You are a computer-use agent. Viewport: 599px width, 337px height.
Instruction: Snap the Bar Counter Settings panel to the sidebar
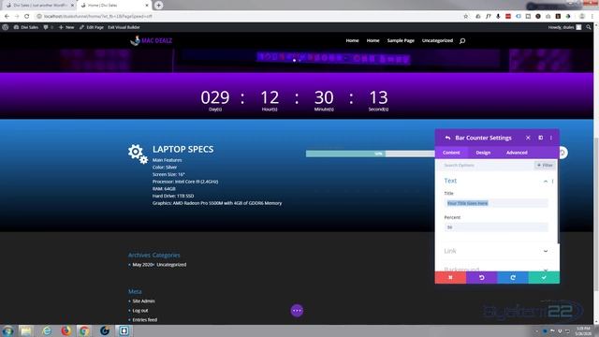[541, 138]
